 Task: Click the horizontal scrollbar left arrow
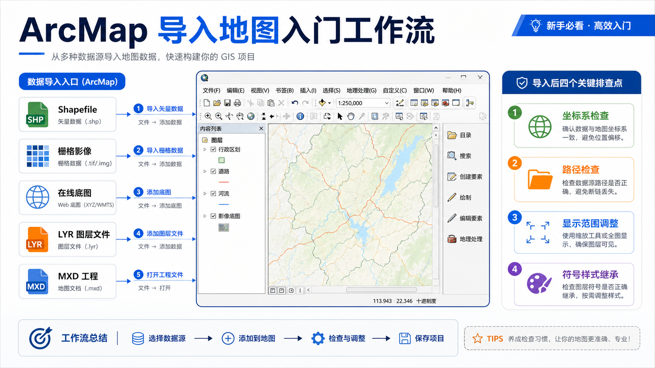[x=309, y=290]
